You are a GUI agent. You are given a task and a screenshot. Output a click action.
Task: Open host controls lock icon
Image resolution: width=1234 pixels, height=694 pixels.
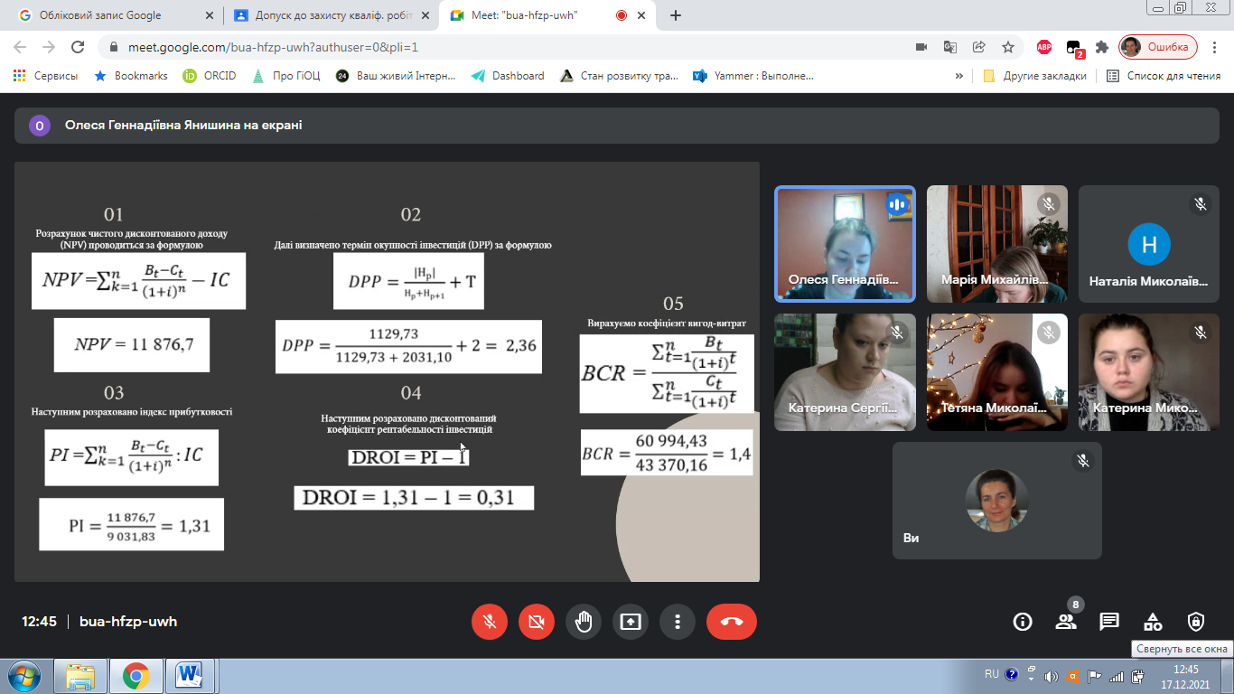click(x=1196, y=622)
